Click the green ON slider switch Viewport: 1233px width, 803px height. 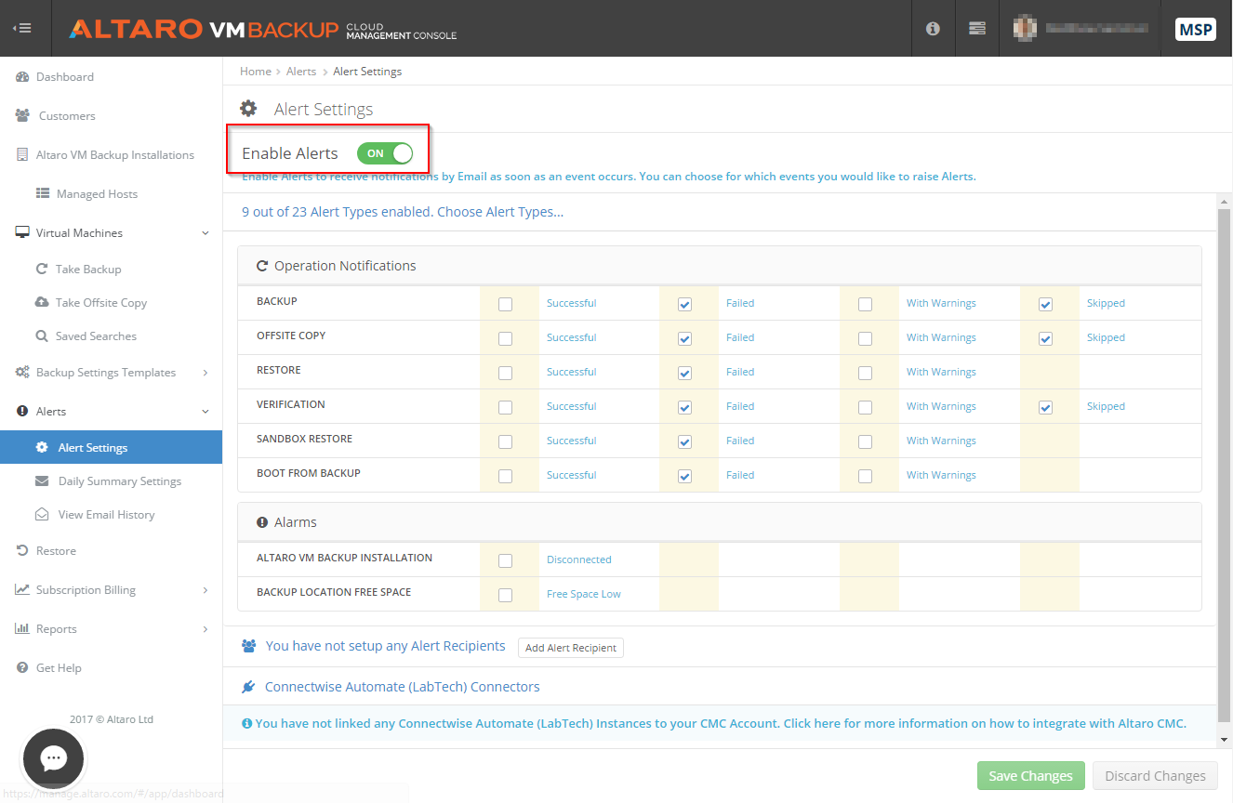385,153
